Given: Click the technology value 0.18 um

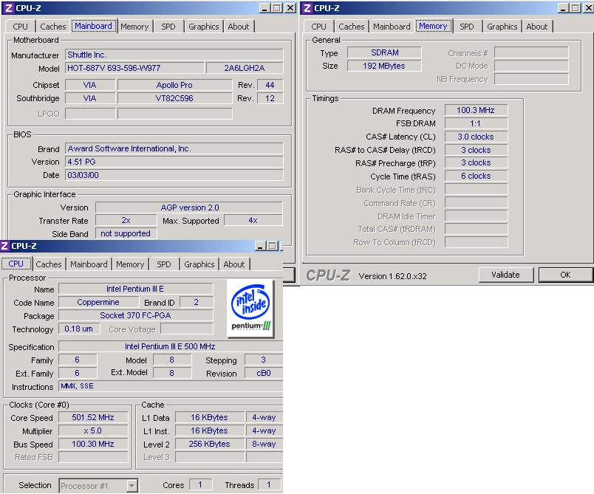Looking at the screenshot, I should [x=79, y=329].
